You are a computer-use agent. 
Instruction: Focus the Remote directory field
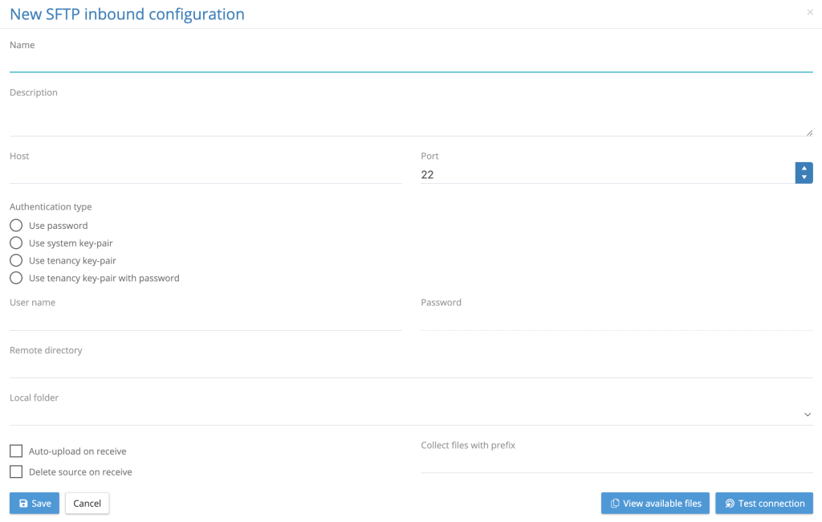[411, 368]
